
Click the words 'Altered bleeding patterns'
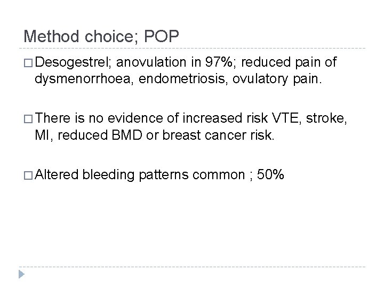[111, 175]
